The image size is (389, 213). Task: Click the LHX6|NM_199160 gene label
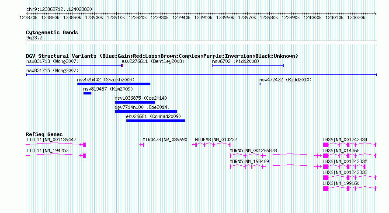click(x=341, y=183)
